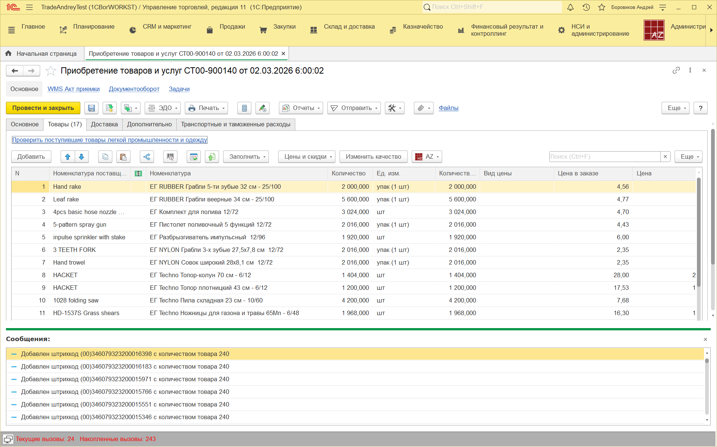Add document to favorites star

pyautogui.click(x=51, y=71)
